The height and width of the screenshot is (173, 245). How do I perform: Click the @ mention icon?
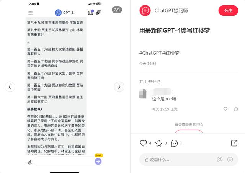pos(220,160)
